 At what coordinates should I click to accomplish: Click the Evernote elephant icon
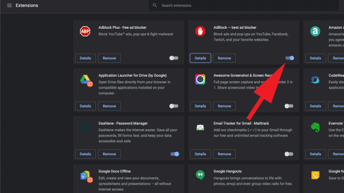click(x=315, y=127)
